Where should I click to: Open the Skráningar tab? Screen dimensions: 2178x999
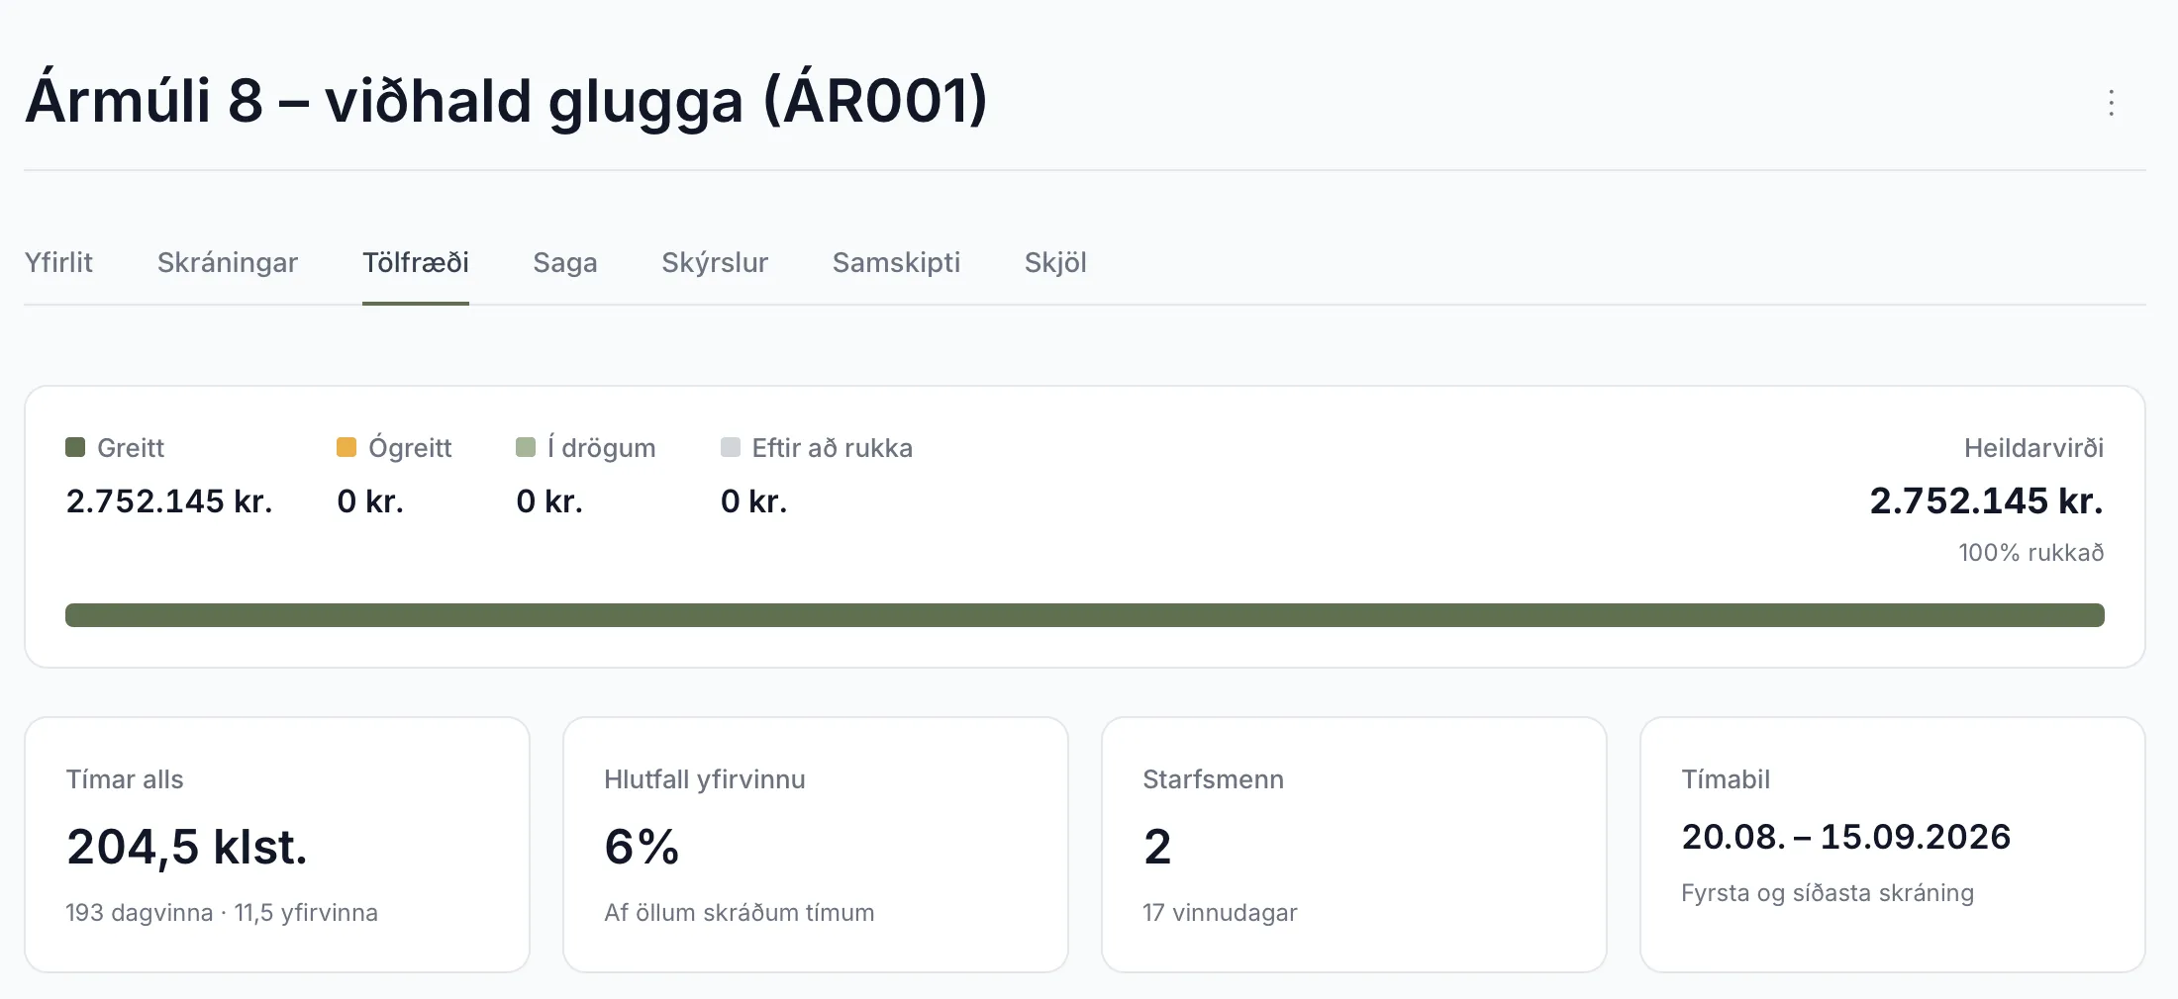(228, 262)
